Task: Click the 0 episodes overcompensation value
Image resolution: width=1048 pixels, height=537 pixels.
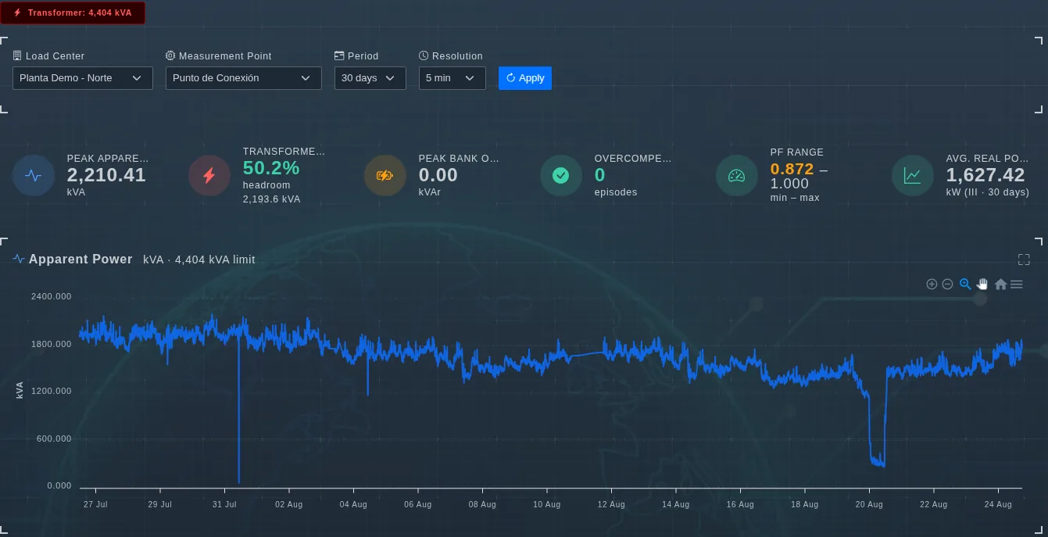Action: (x=600, y=175)
